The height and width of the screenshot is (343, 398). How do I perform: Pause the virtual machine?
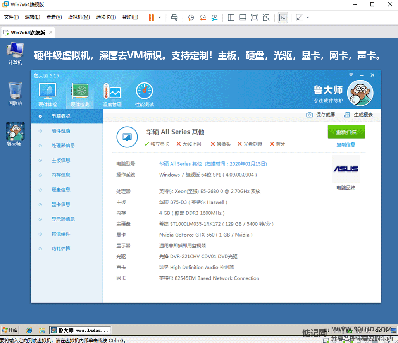[151, 17]
